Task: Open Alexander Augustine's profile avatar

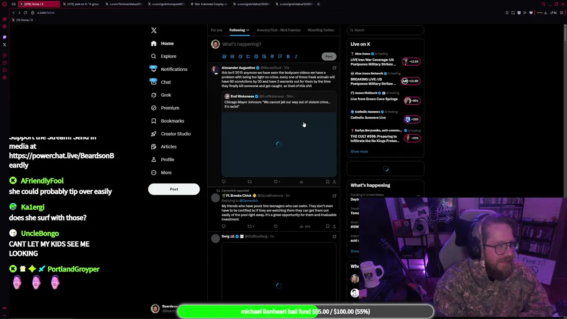Action: pos(215,70)
